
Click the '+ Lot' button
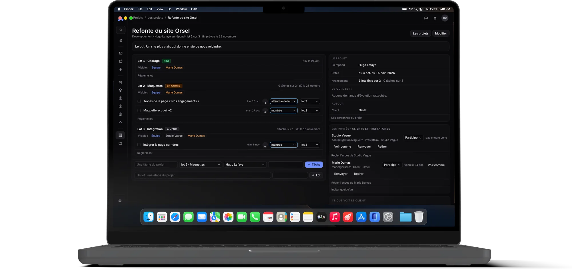click(x=316, y=175)
